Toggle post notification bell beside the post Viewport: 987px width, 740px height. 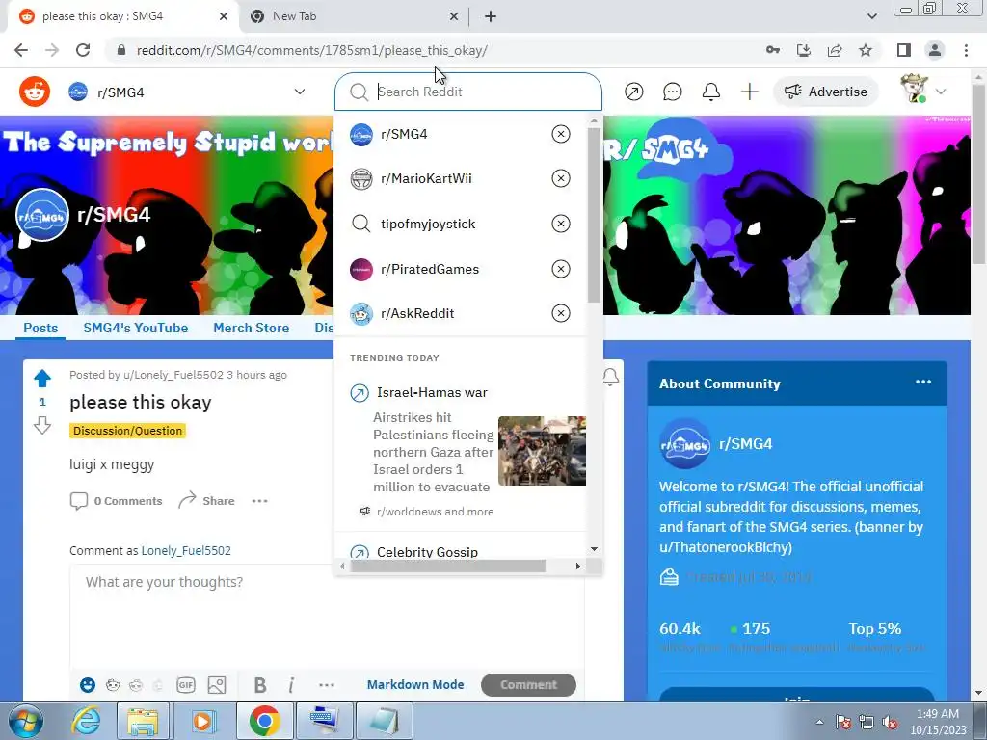point(610,377)
